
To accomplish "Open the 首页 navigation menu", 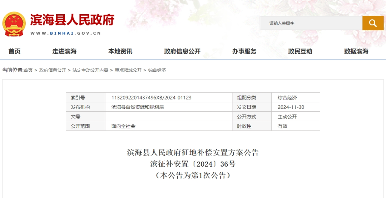I will pos(15,51).
